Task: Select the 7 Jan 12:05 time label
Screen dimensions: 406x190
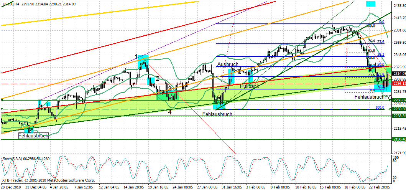Action: [x=84, y=187]
